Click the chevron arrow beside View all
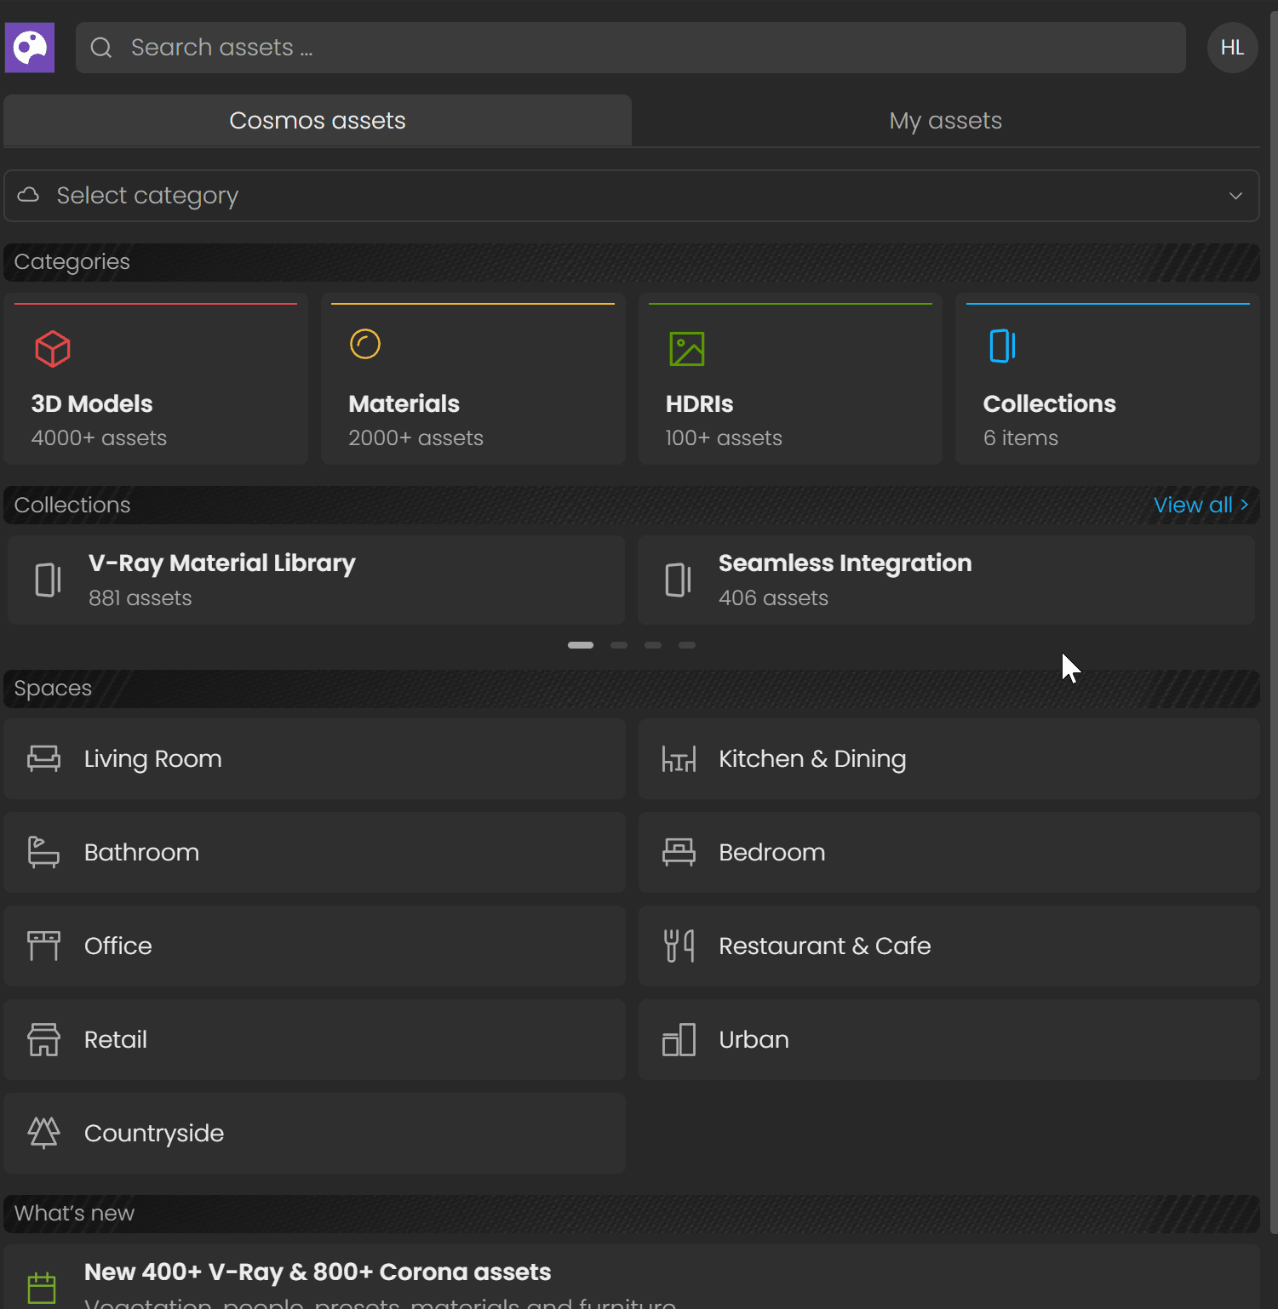Viewport: 1278px width, 1309px height. click(x=1244, y=505)
